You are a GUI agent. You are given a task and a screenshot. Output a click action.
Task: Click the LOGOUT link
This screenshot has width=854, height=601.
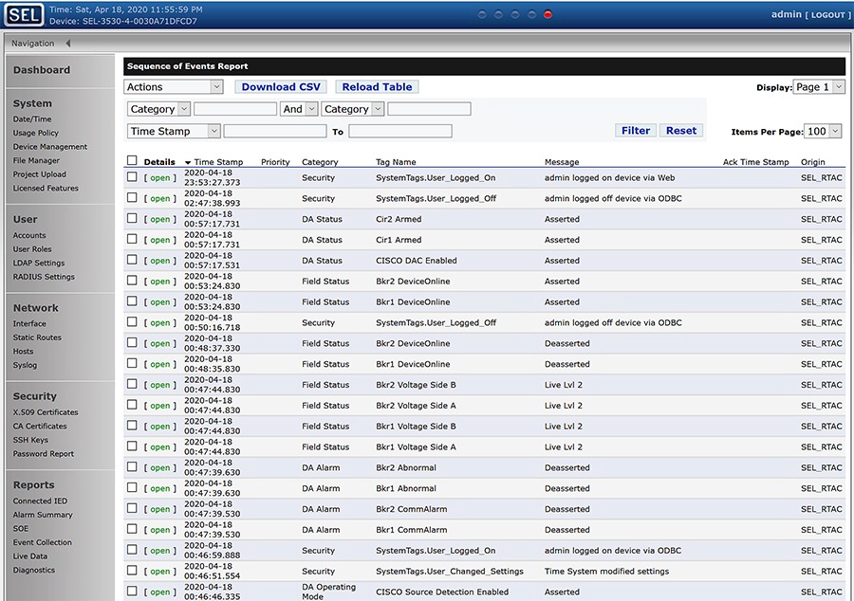pyautogui.click(x=827, y=15)
